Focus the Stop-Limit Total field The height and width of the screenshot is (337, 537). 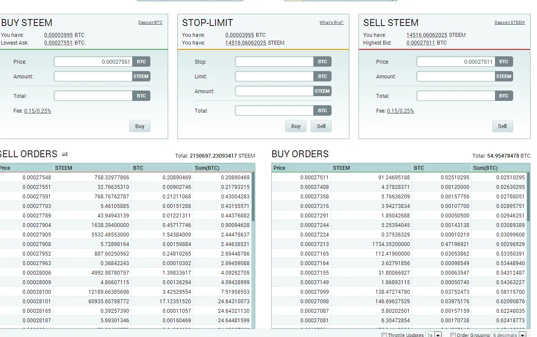pyautogui.click(x=274, y=110)
